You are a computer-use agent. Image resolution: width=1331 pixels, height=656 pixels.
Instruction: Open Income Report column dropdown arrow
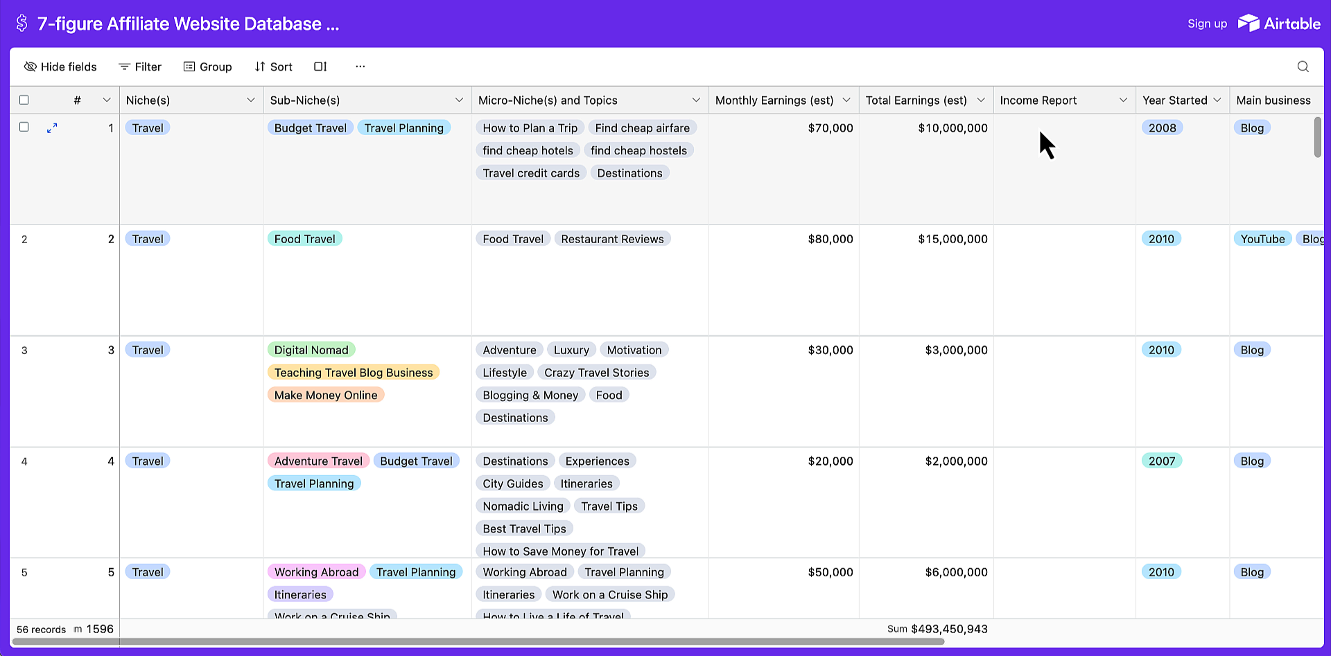(1123, 100)
